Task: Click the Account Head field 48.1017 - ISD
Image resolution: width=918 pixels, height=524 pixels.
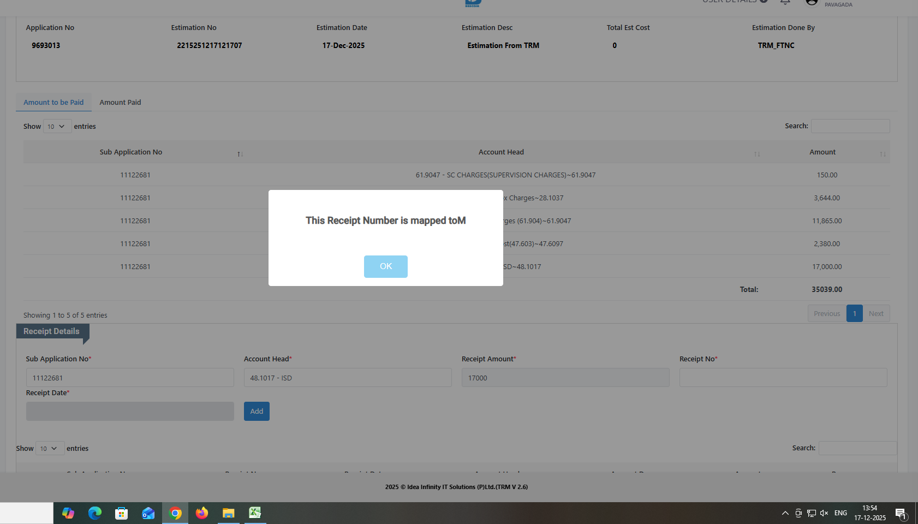Action: [x=348, y=378]
